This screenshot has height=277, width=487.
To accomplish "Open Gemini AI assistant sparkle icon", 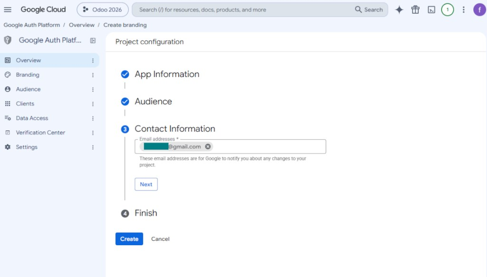I will (x=399, y=10).
